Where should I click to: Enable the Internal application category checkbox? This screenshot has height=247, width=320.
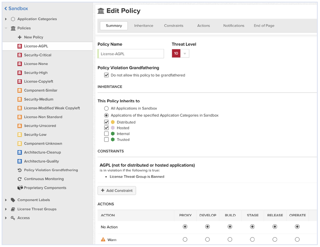click(x=106, y=134)
